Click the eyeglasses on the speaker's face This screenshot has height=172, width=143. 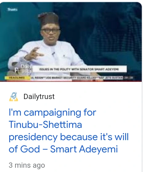click(x=50, y=31)
